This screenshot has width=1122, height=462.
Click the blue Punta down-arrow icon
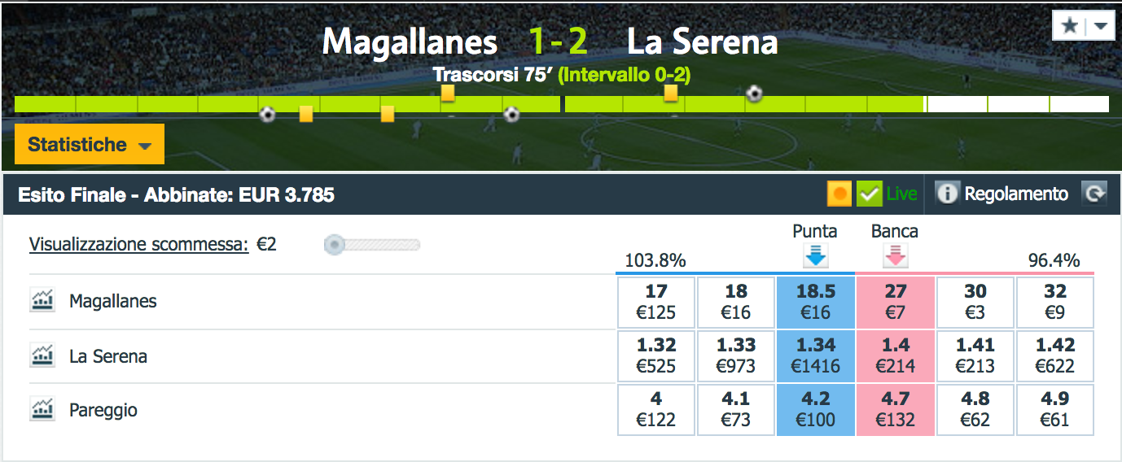click(x=815, y=256)
